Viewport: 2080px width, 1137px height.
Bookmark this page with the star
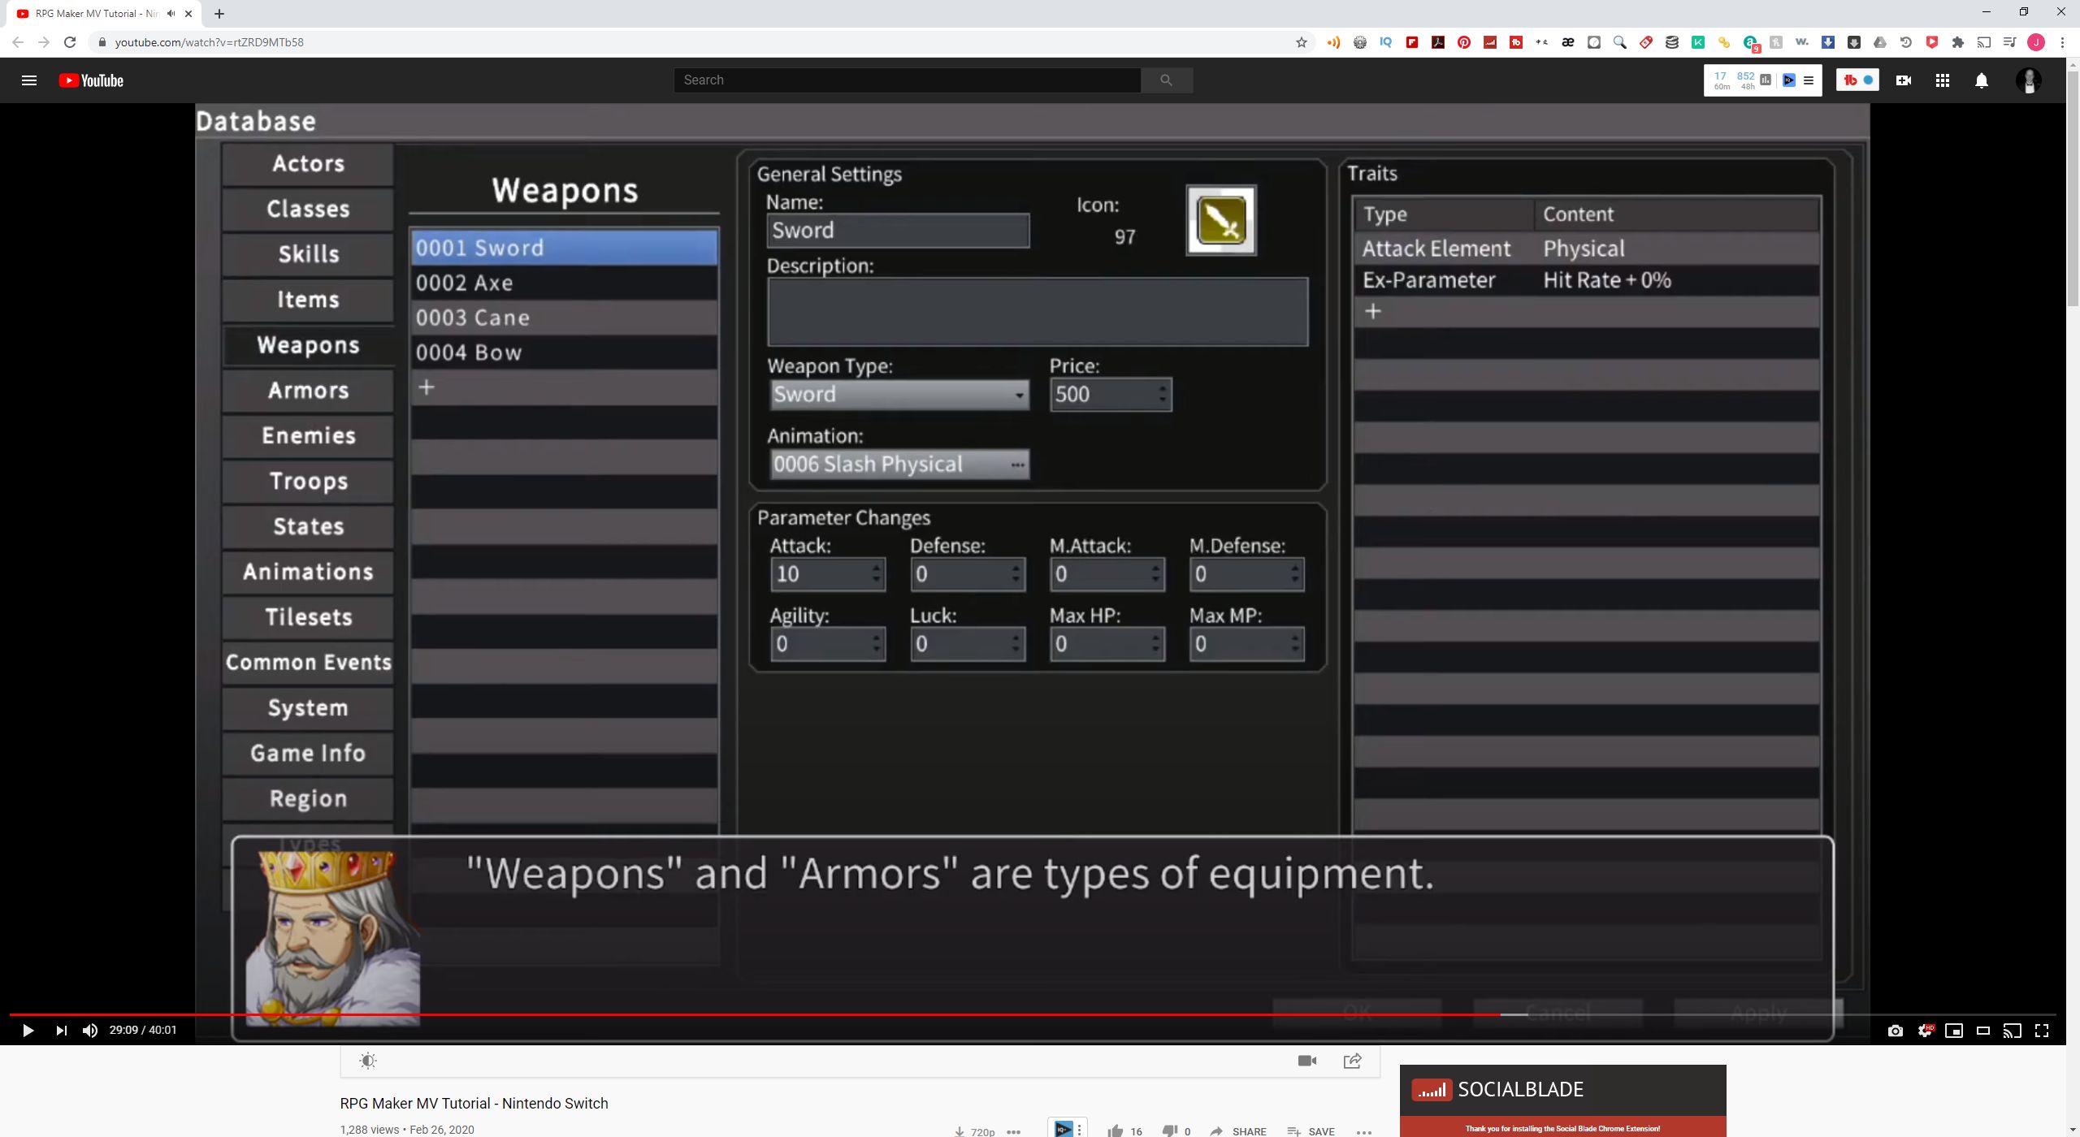click(1302, 42)
